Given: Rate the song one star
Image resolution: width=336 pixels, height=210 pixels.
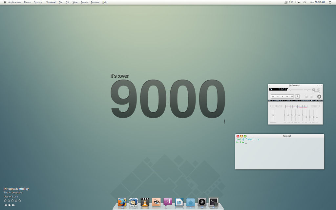Looking at the screenshot, I should (x=5, y=200).
